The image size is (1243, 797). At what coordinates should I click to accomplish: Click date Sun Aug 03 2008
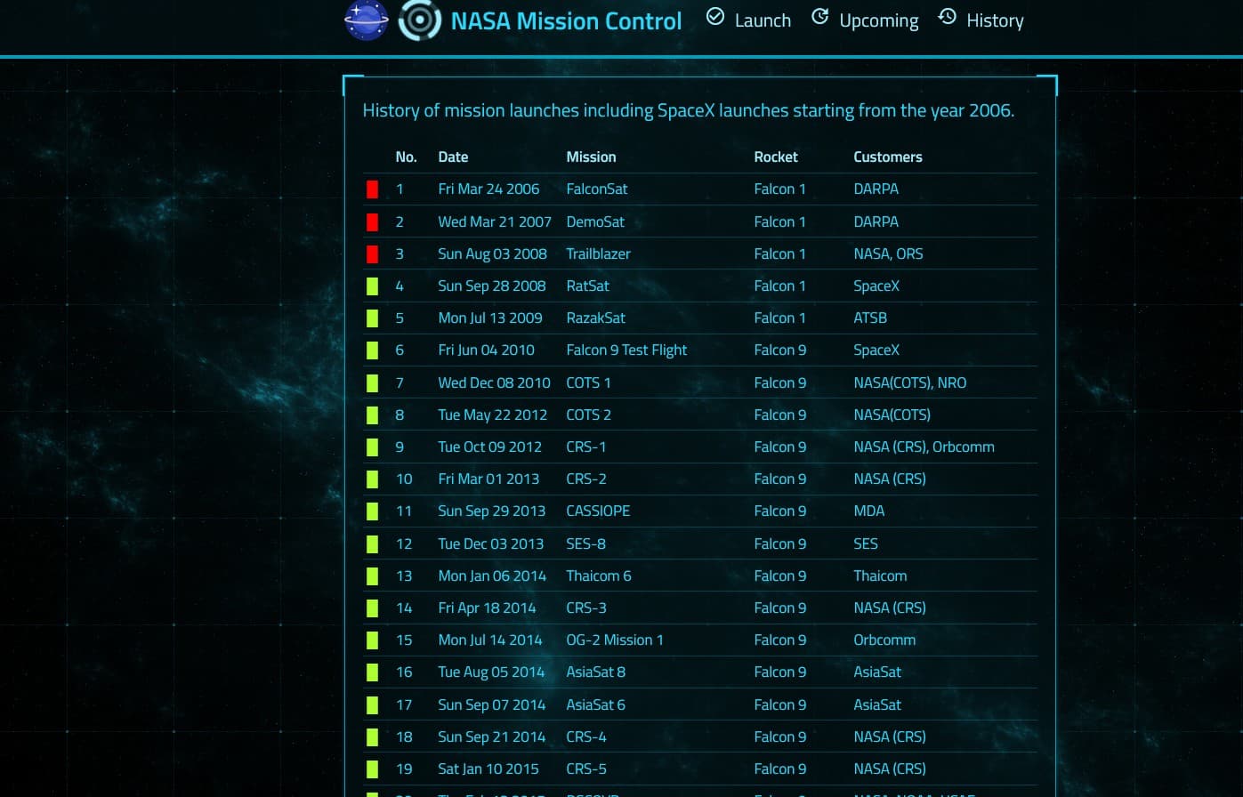[x=492, y=254]
